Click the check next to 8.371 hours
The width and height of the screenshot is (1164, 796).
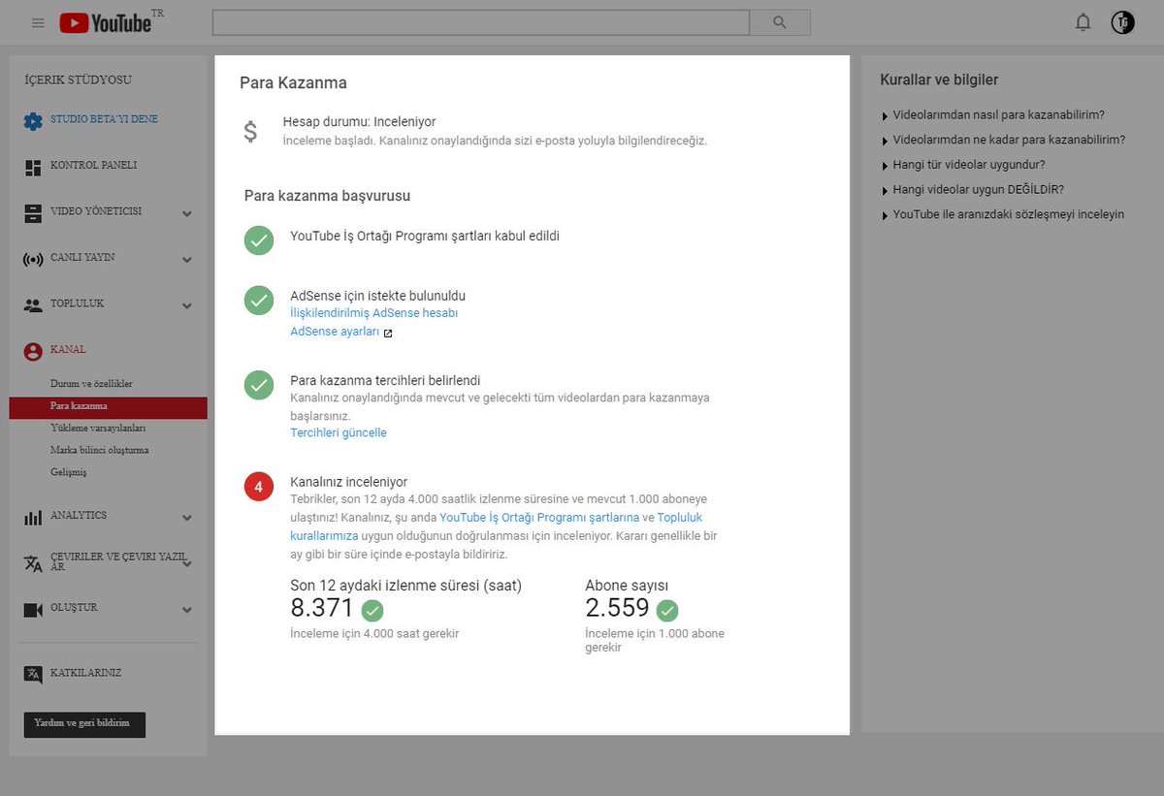(x=372, y=611)
